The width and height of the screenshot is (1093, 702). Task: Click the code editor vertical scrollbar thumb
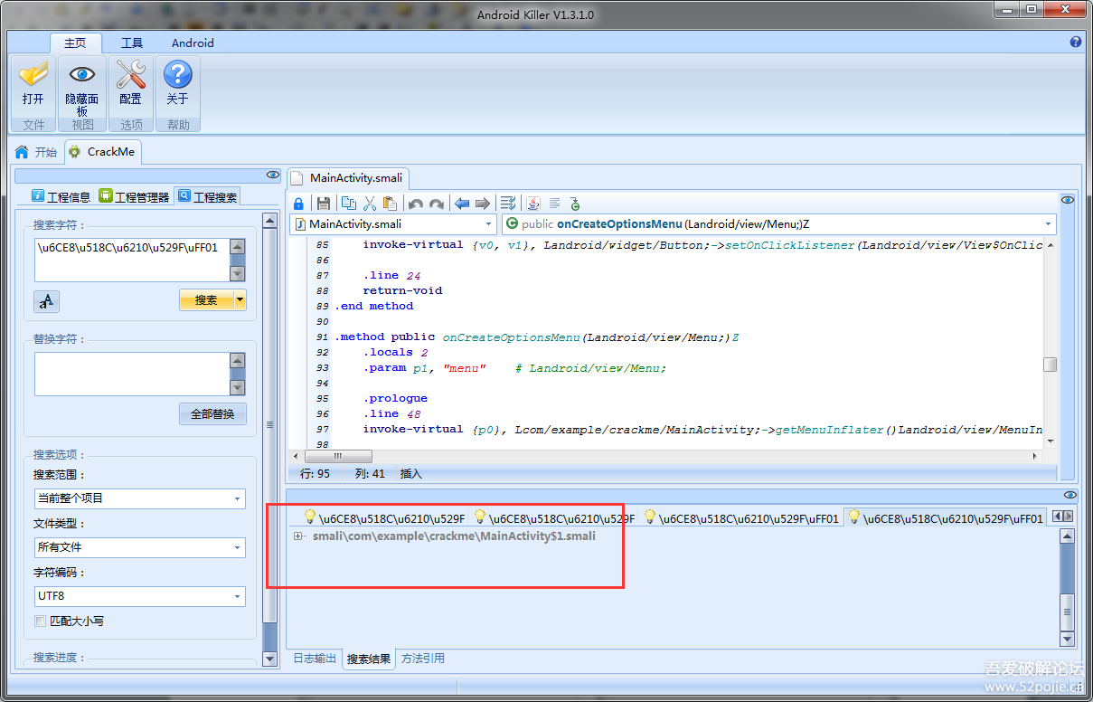coord(1049,365)
